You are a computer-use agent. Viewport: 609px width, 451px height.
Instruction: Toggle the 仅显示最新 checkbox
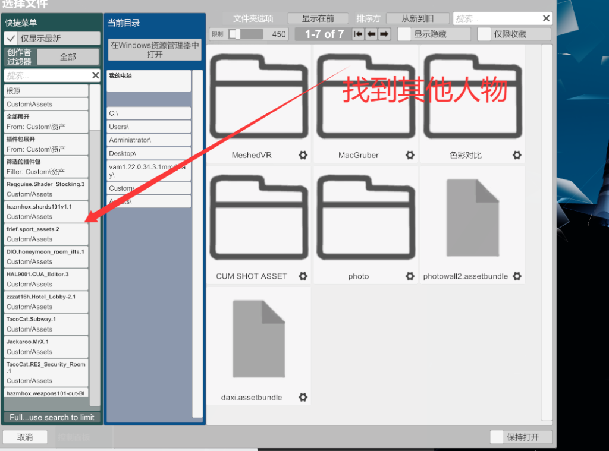11,39
